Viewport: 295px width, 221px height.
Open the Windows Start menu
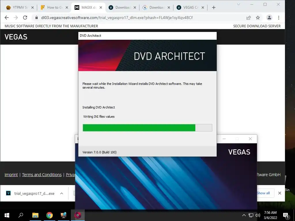pyautogui.click(x=7, y=215)
